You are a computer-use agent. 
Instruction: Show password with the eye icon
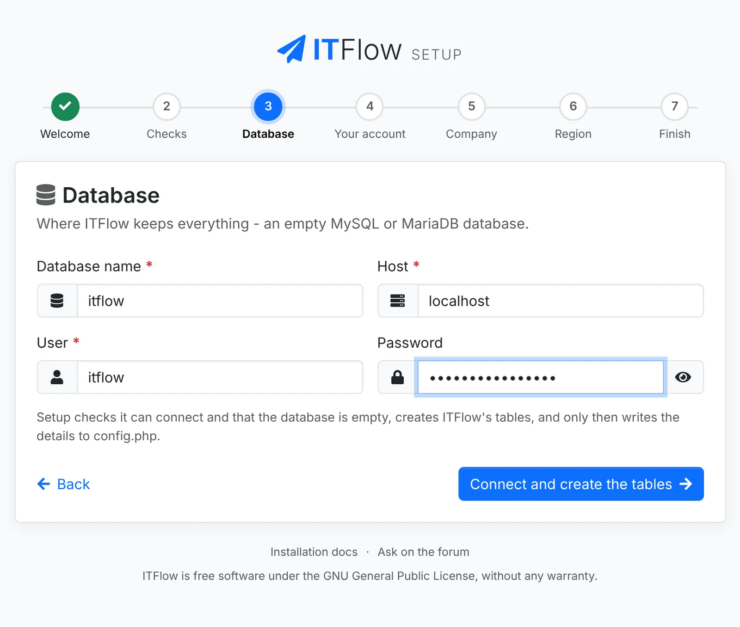pyautogui.click(x=683, y=377)
